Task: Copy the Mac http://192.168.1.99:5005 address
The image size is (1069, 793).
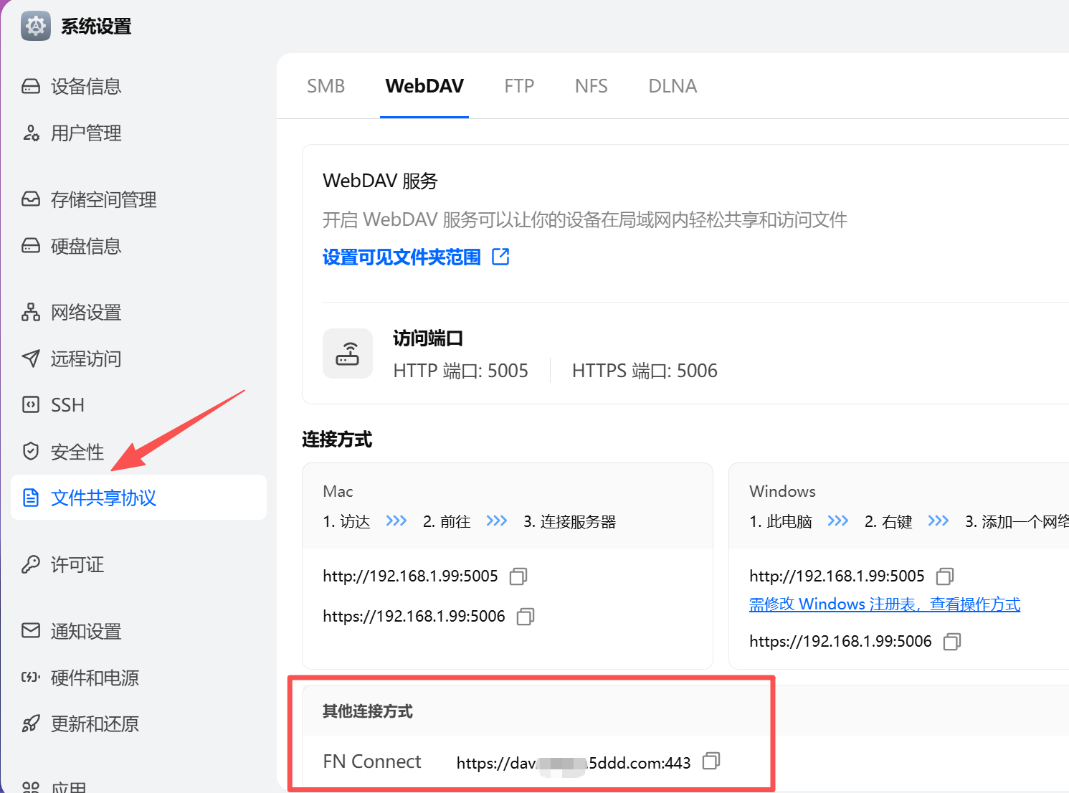Action: coord(518,576)
